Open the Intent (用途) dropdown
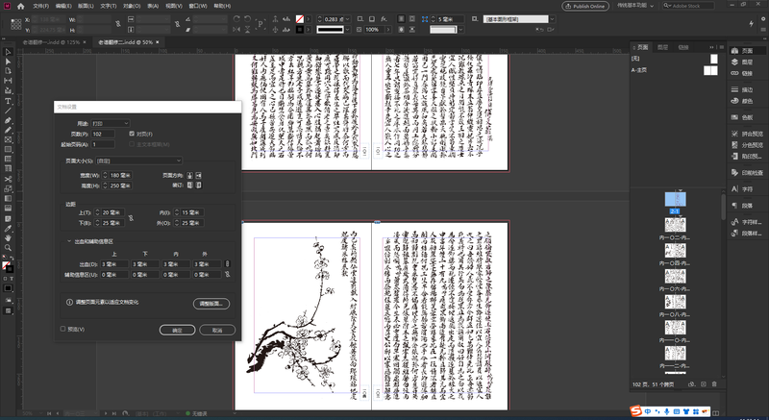The image size is (769, 420). pyautogui.click(x=110, y=123)
